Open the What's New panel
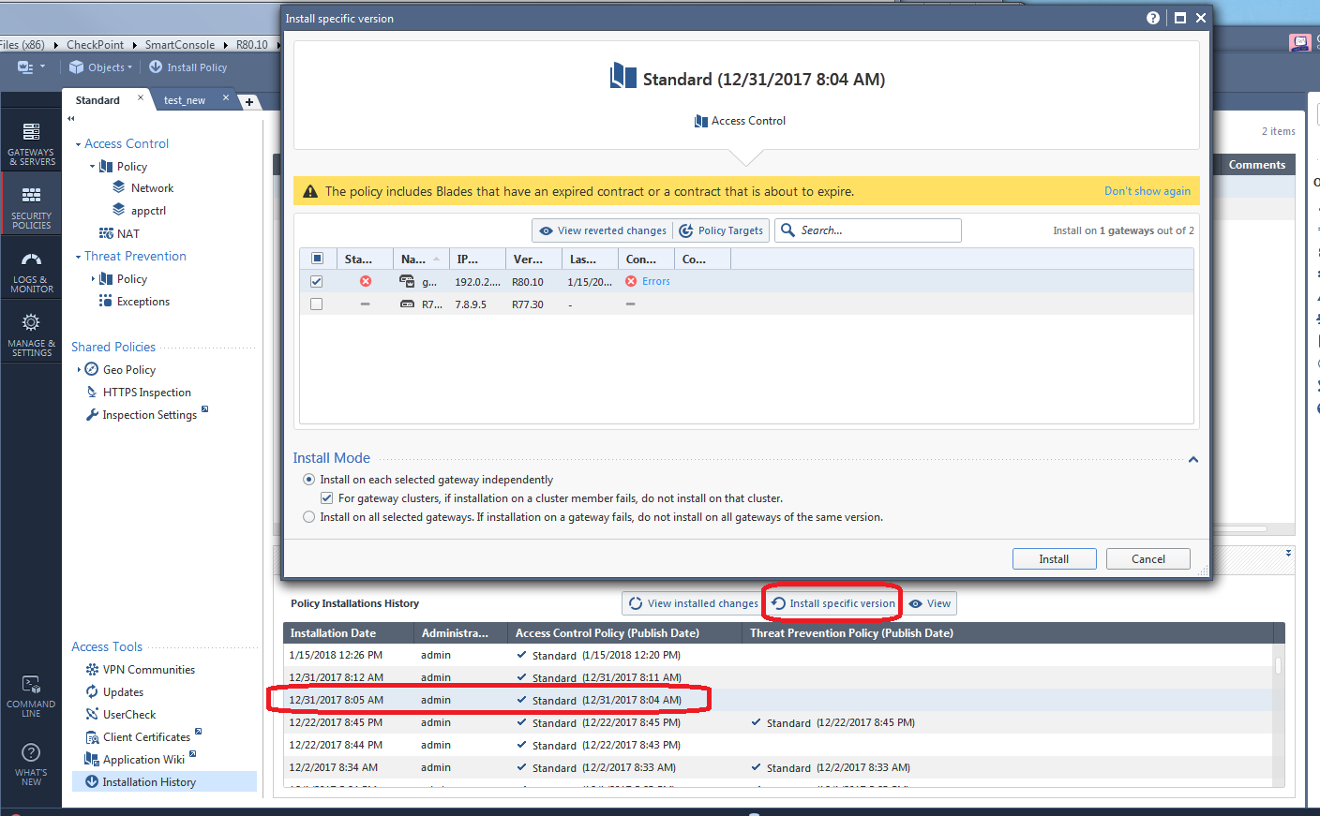The width and height of the screenshot is (1320, 816). 31,764
